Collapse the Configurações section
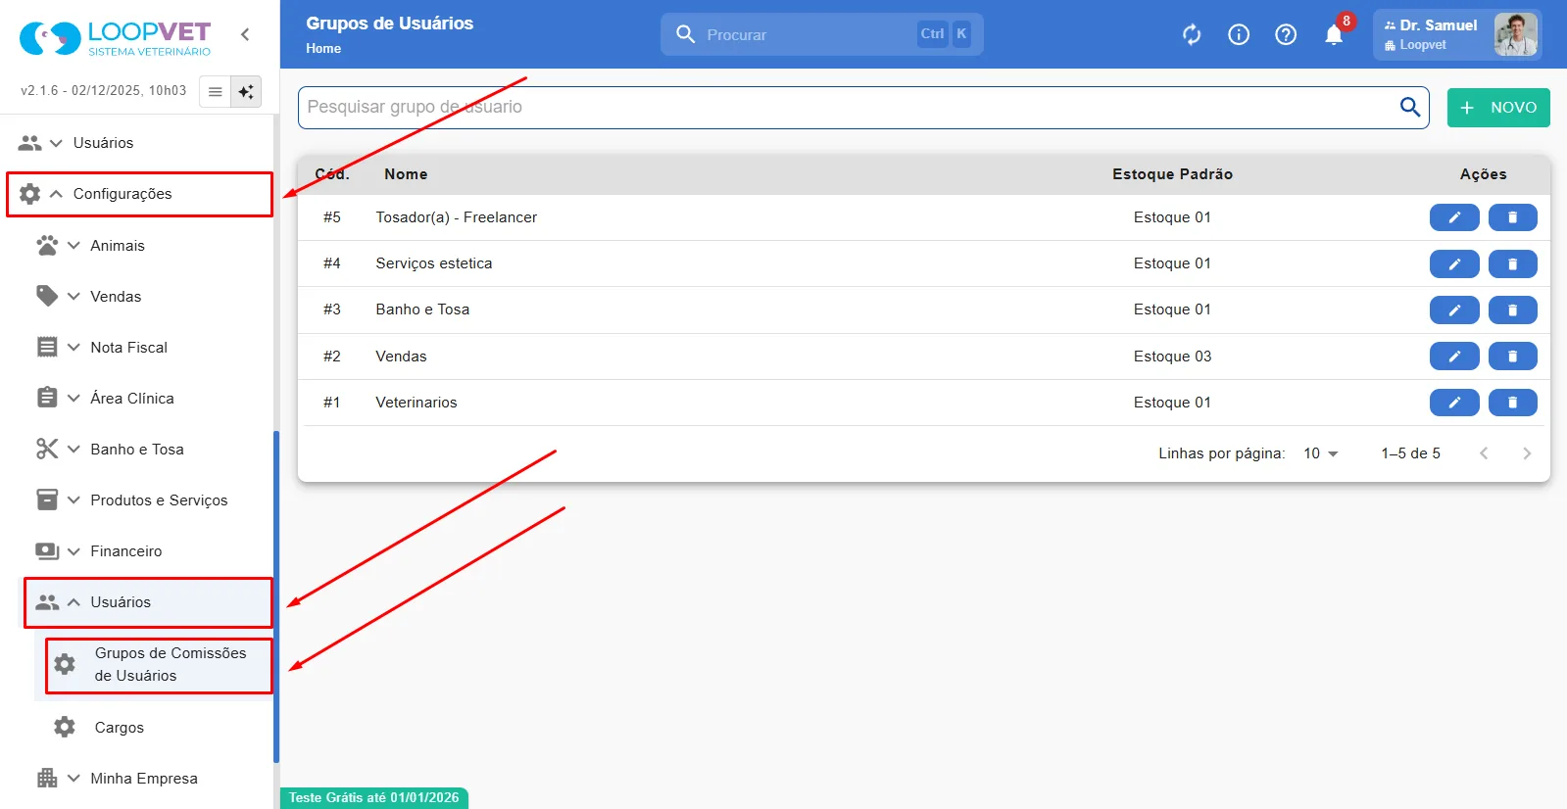The height and width of the screenshot is (809, 1567). [56, 194]
